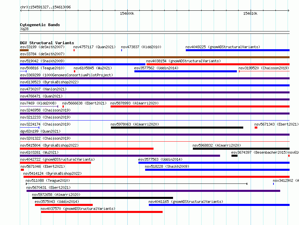Select the nsv3412902 variant label
This screenshot has width=299, height=225.
pos(286,180)
